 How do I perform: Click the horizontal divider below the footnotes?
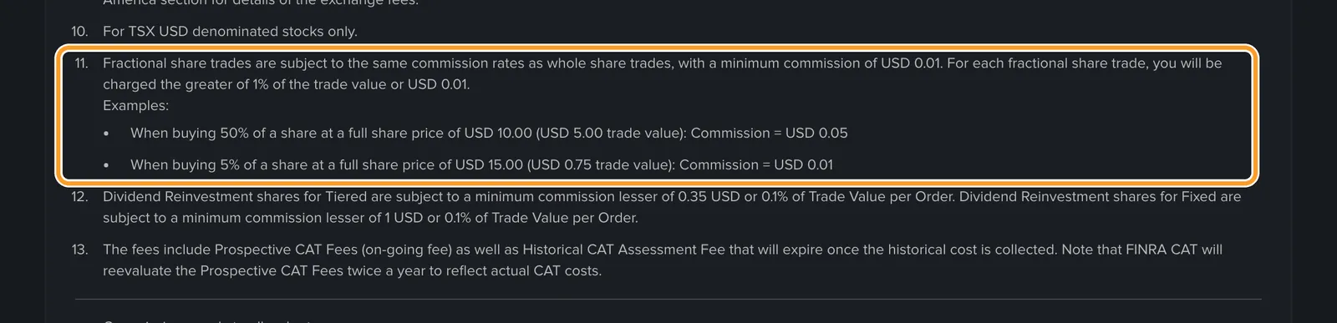tap(668, 299)
